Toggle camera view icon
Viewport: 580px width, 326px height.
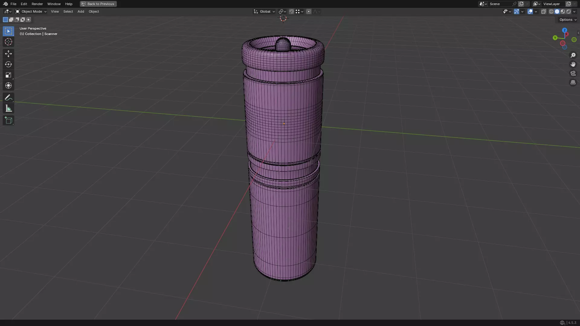573,73
